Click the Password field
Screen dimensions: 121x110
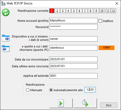coord(73,27)
